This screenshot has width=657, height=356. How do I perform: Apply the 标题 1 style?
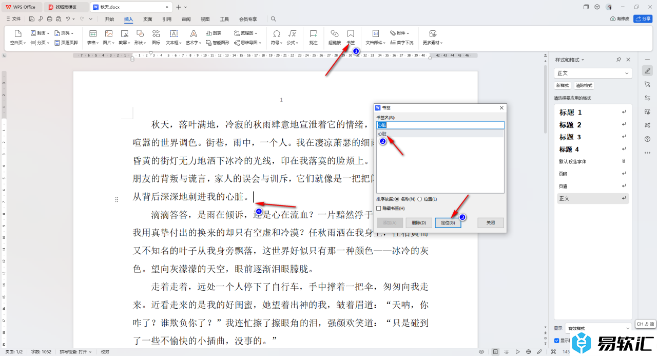click(x=593, y=112)
